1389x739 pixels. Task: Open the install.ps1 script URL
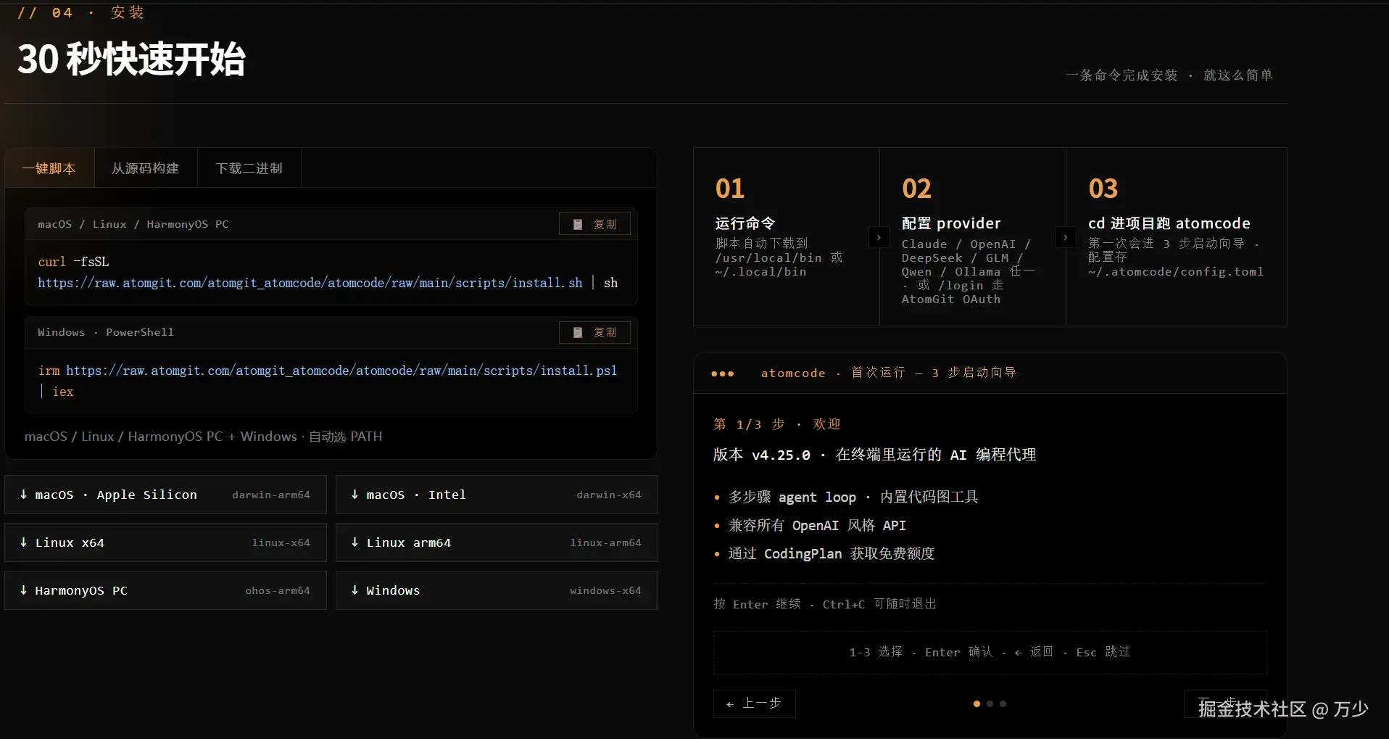[341, 371]
